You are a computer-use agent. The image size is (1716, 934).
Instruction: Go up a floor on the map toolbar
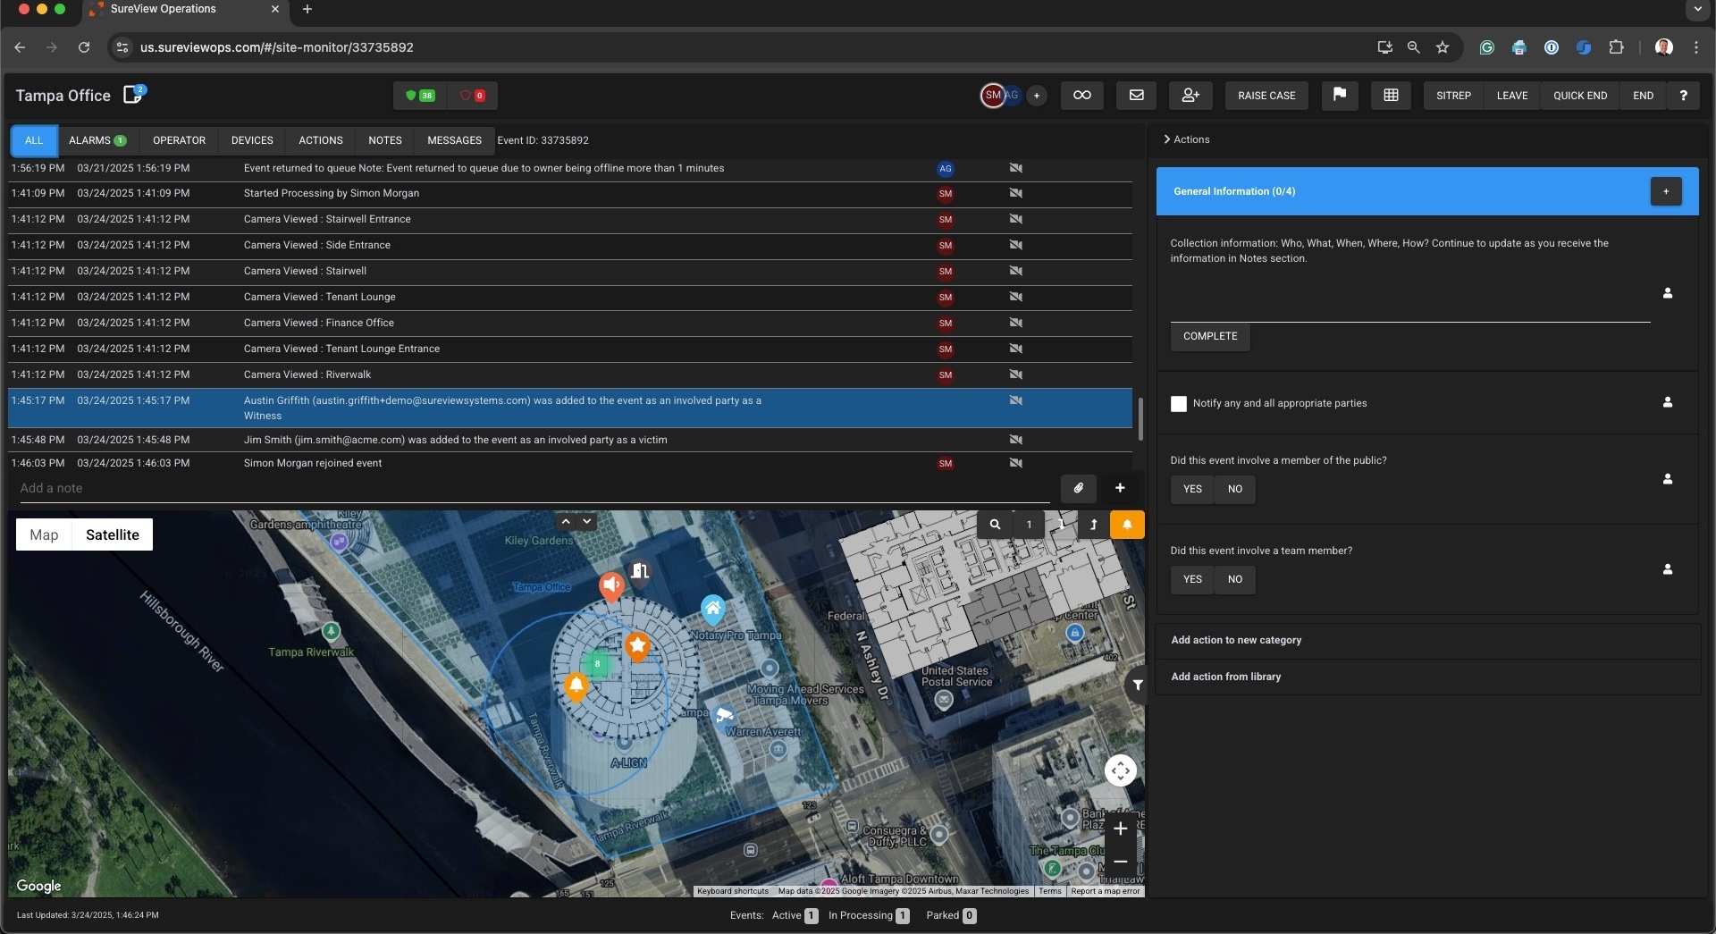coord(1093,525)
